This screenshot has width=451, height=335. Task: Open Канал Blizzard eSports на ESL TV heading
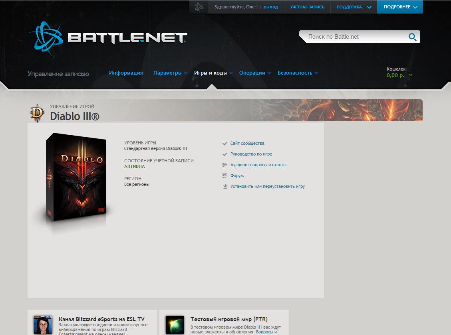[101, 319]
